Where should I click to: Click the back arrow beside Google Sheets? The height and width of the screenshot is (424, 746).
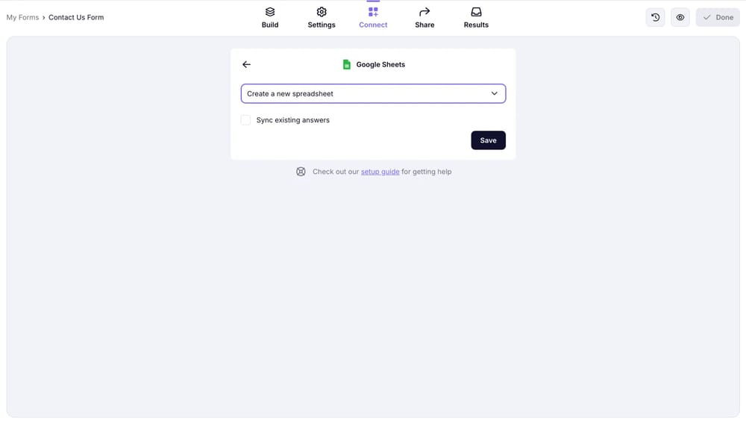[247, 64]
